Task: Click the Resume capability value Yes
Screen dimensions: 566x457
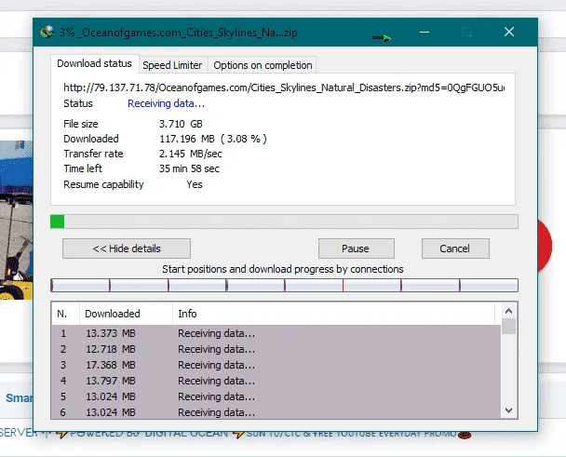Action: pos(195,184)
